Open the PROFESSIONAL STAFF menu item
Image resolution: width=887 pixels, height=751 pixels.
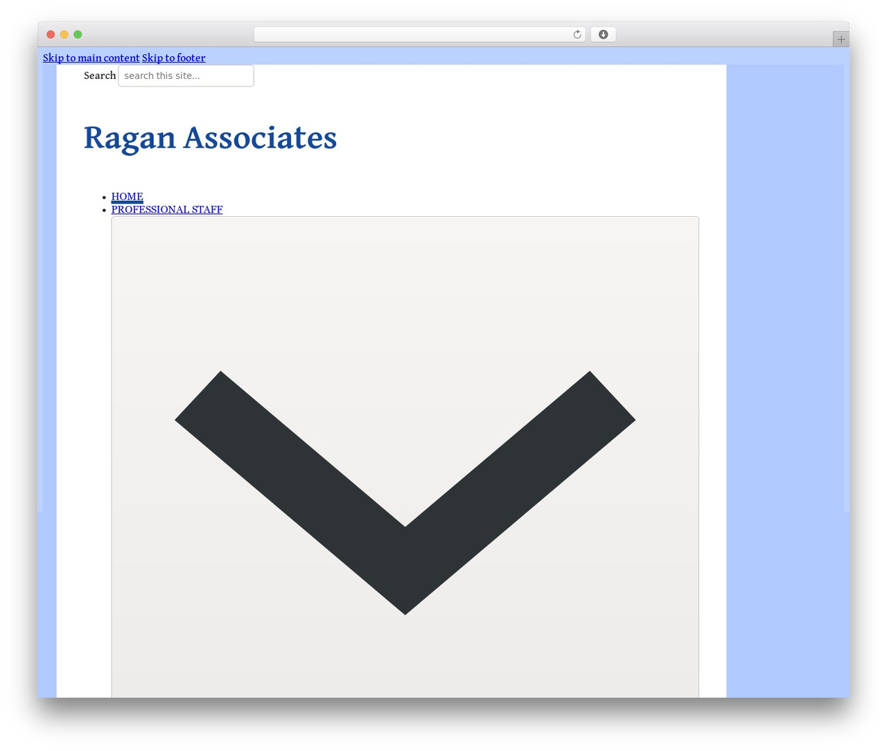[167, 209]
